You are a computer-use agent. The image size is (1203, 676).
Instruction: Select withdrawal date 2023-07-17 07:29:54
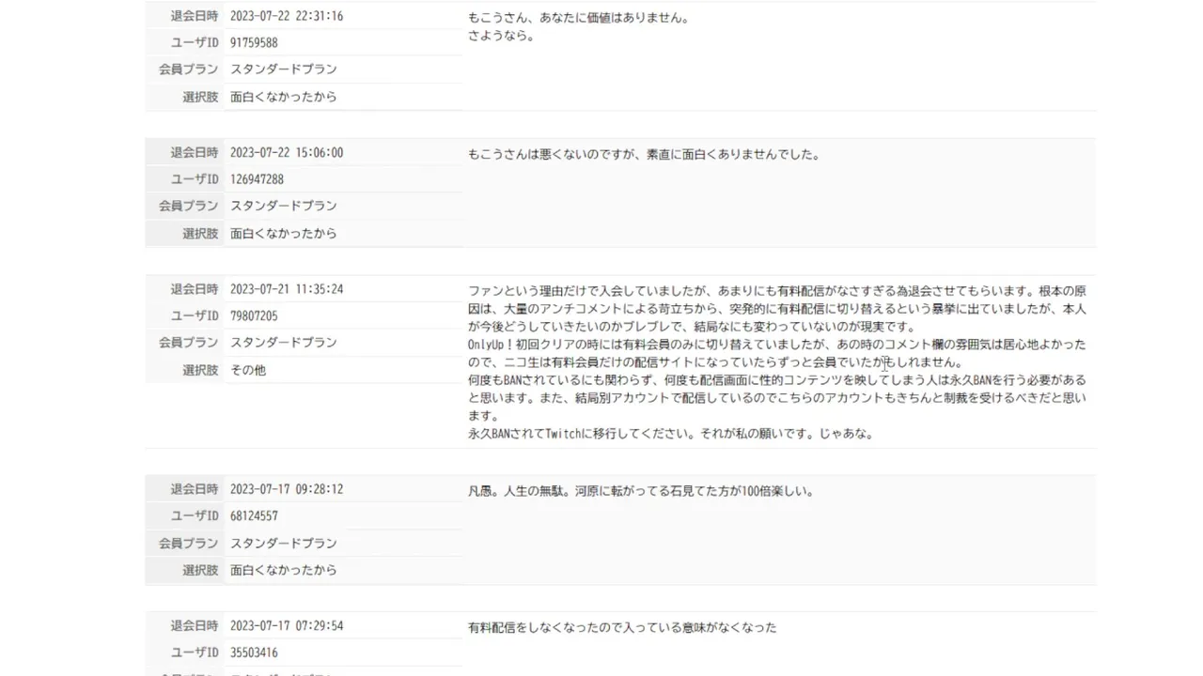point(287,626)
